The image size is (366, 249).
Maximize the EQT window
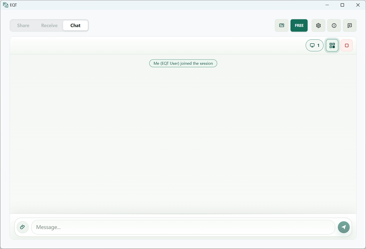click(x=342, y=5)
